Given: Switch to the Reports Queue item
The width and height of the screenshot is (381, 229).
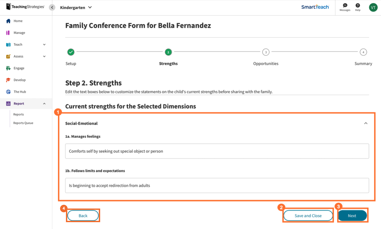Looking at the screenshot, I should (x=23, y=123).
